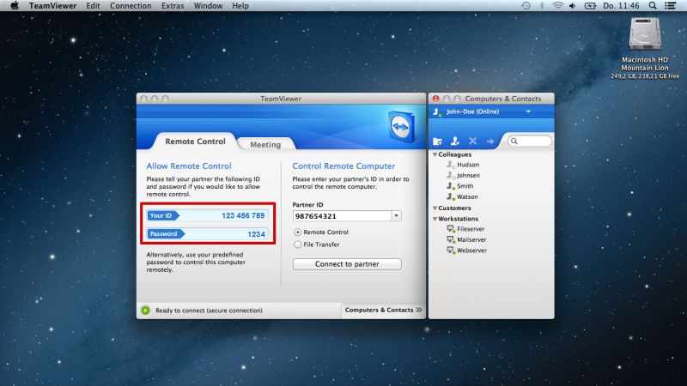The height and width of the screenshot is (386, 687).
Task: Switch to the Meeting tab
Action: 265,144
